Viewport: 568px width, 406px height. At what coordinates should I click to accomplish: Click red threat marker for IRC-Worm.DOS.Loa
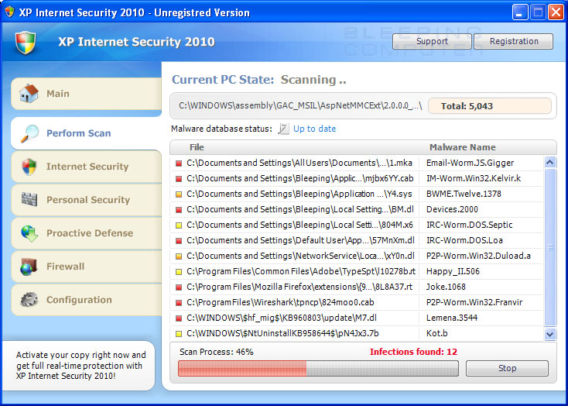[179, 241]
